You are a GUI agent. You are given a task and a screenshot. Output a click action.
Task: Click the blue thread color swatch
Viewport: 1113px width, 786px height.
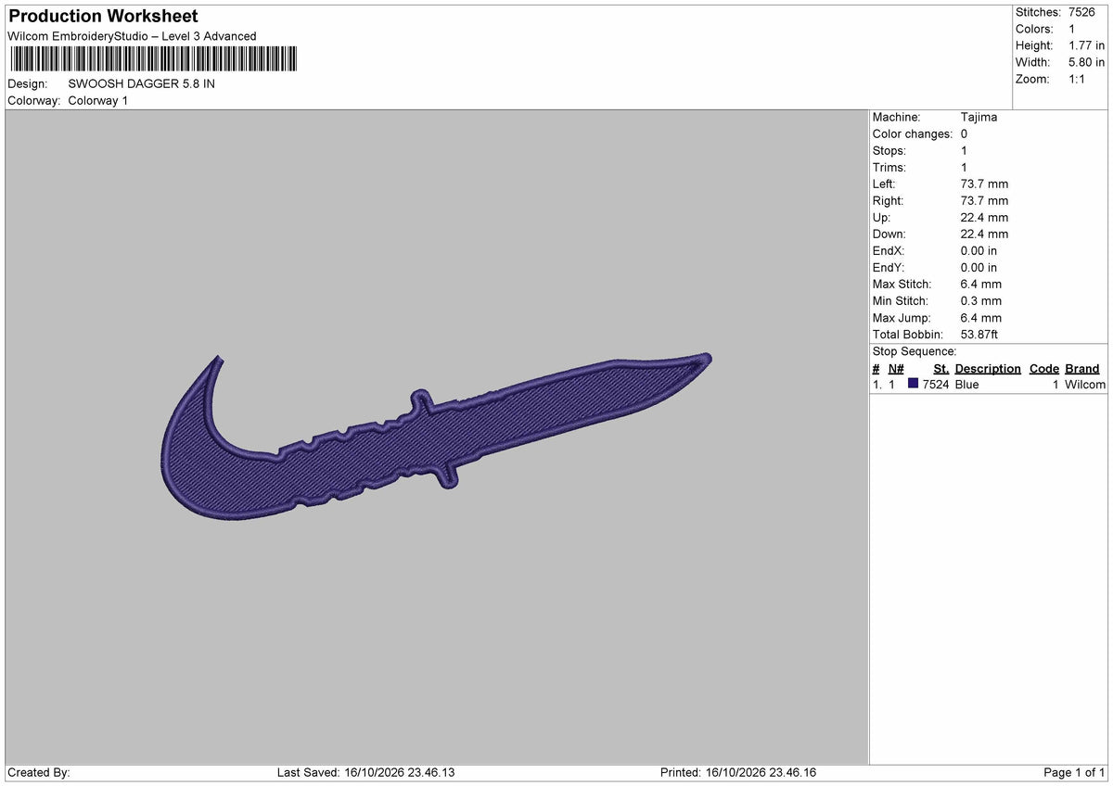tap(914, 384)
